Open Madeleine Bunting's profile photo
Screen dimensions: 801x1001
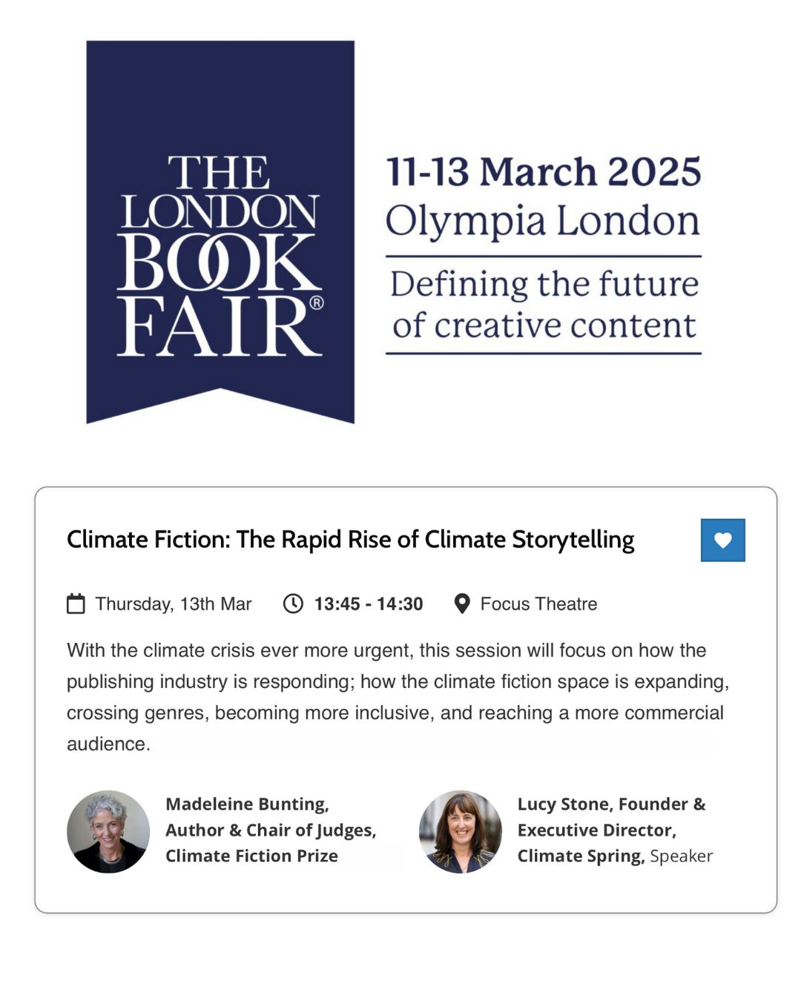(108, 831)
